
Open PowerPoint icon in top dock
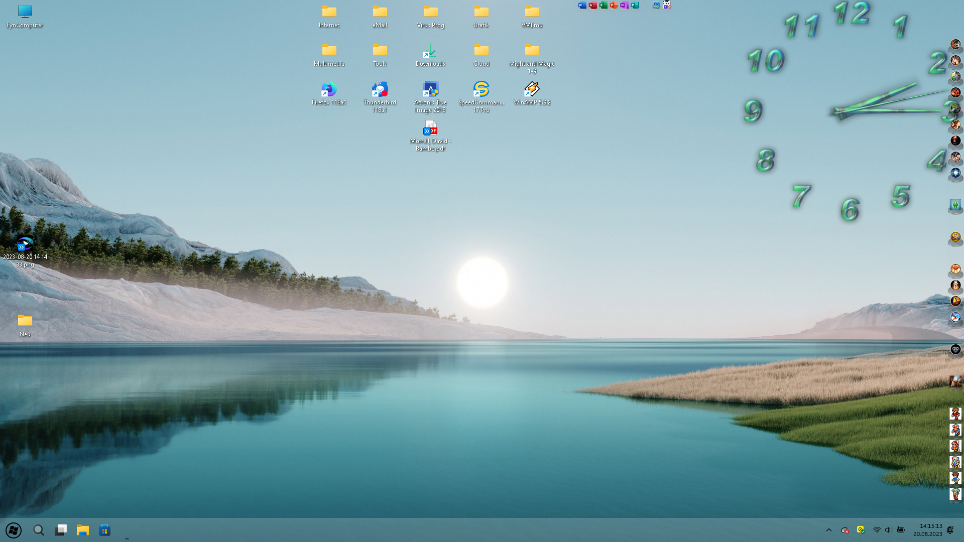(614, 6)
